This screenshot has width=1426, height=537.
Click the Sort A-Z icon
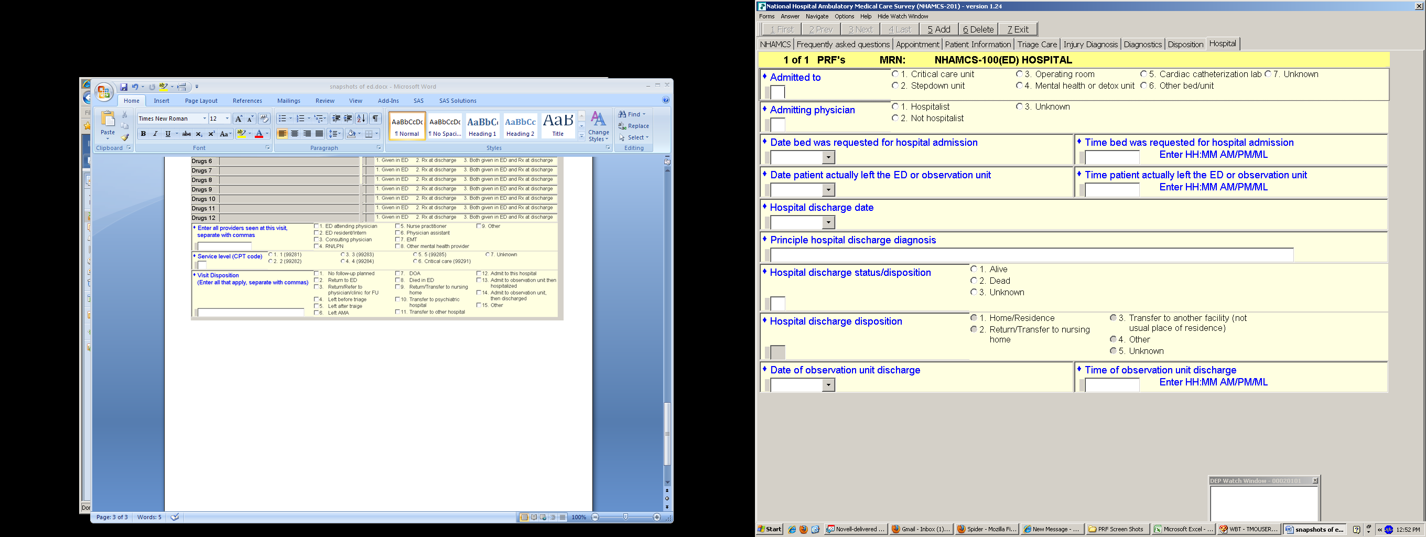pyautogui.click(x=361, y=119)
